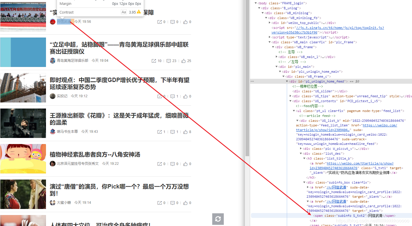Collapse the body FRAME_login node
The width and height of the screenshot is (412, 226).
coord(256,3)
